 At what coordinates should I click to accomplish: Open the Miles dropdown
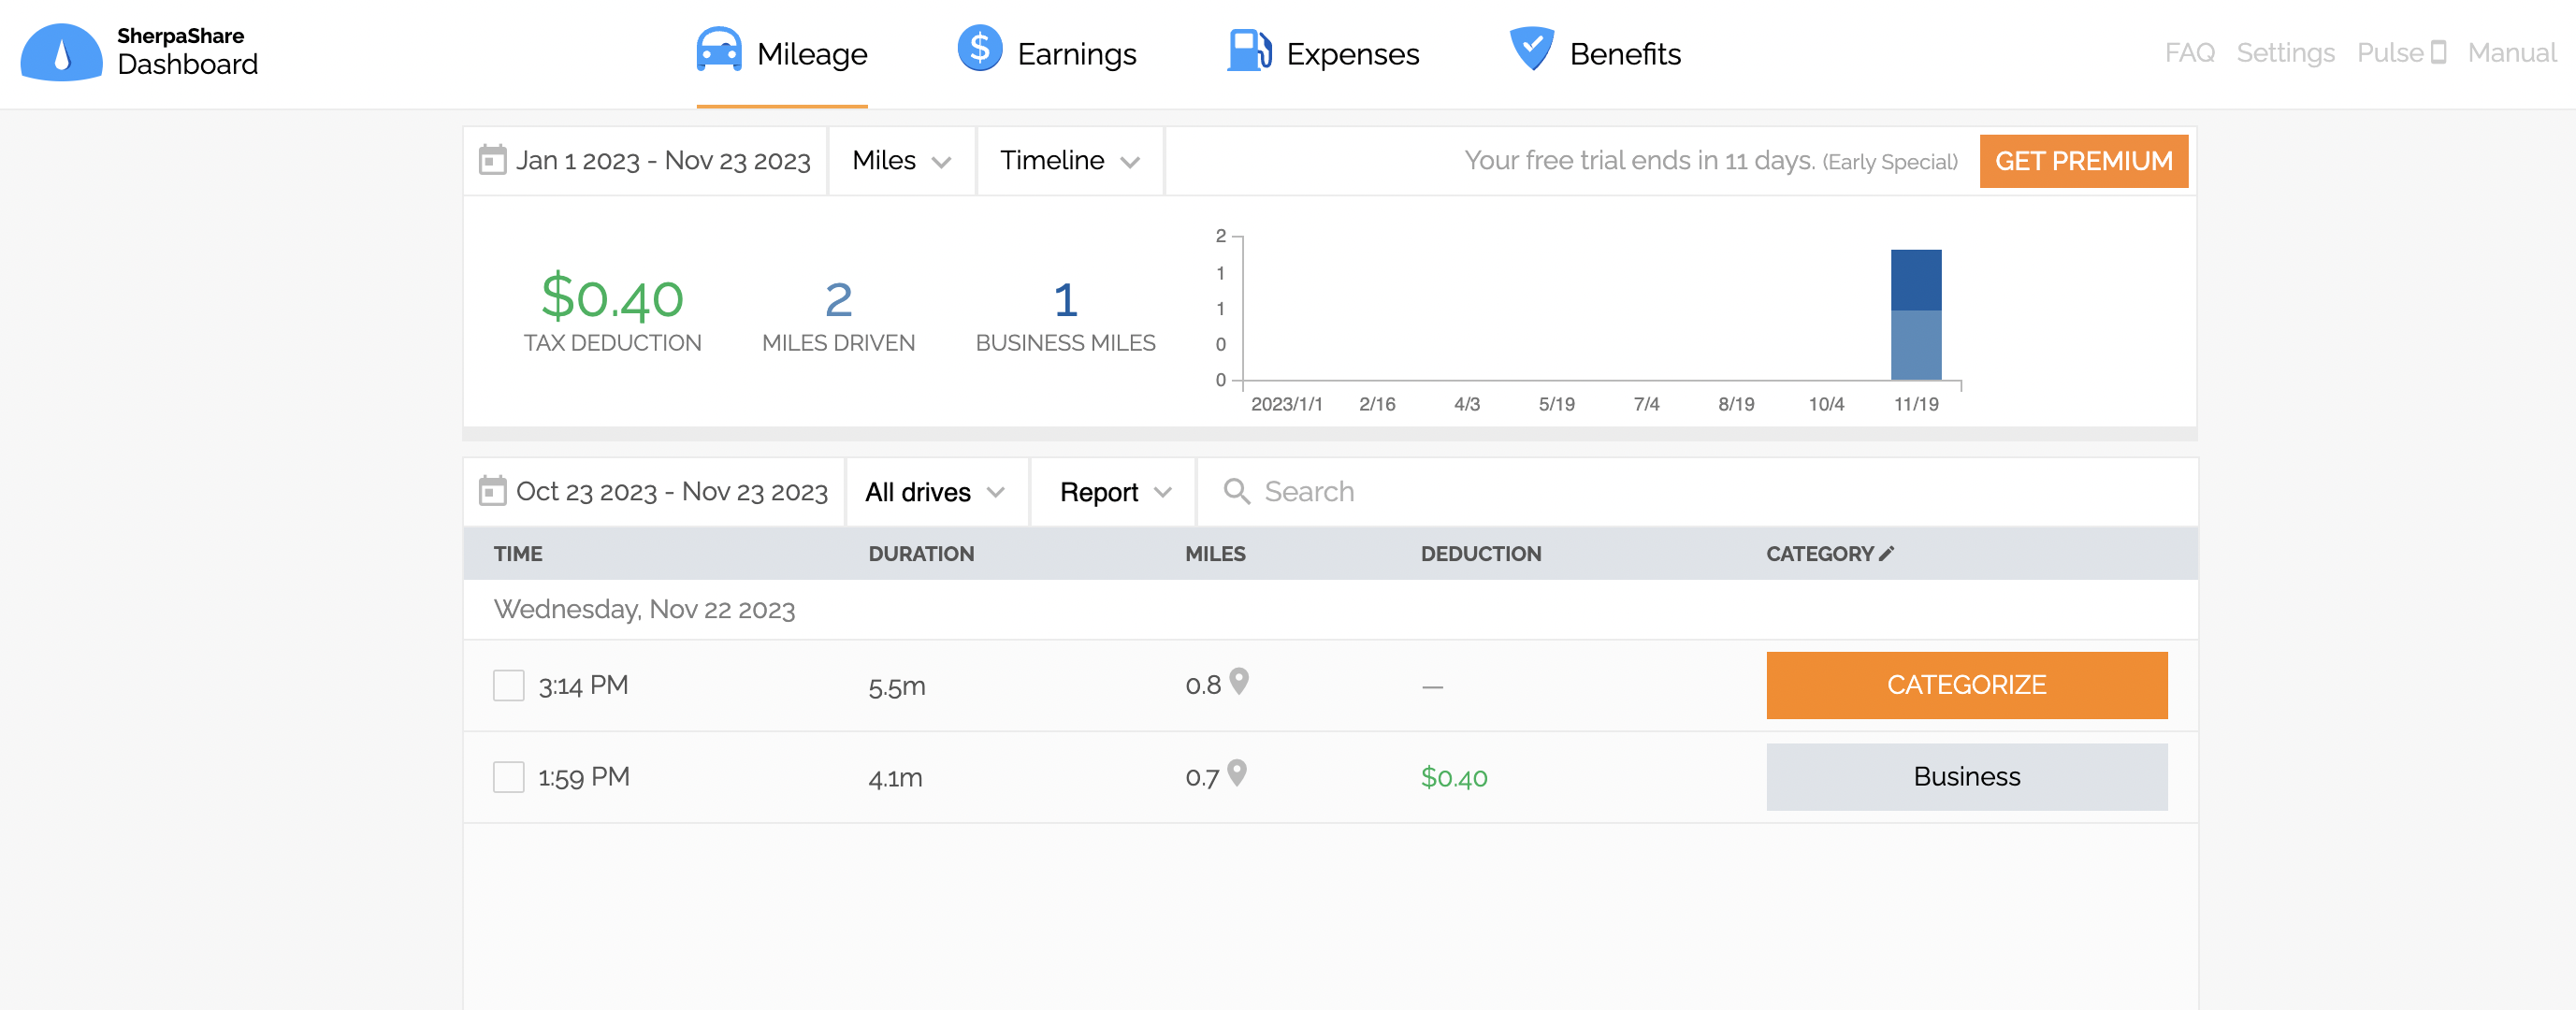click(x=901, y=160)
